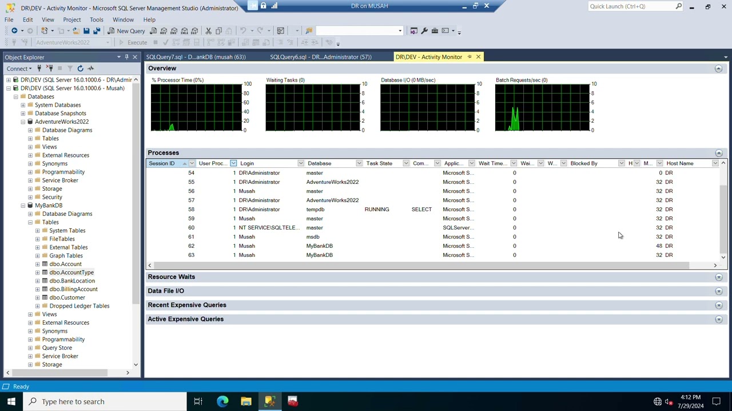732x411 pixels.
Task: Expand Active Expensive Queries section
Action: coord(718,320)
